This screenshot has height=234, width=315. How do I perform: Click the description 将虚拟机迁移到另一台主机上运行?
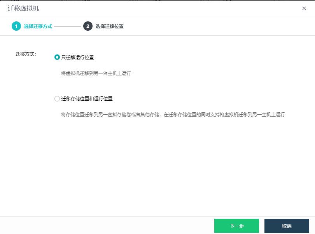click(96, 73)
